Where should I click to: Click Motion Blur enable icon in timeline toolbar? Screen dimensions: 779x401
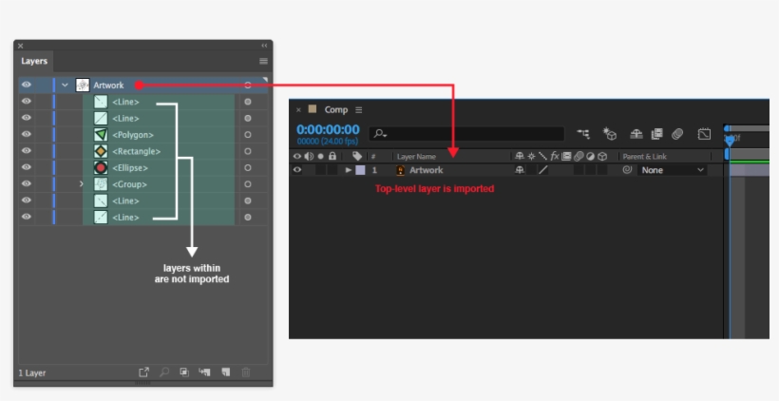point(677,134)
